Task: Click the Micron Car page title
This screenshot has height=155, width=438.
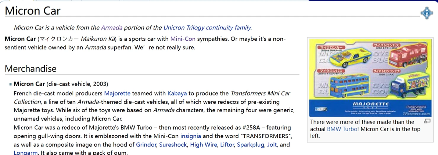Action: (33, 11)
